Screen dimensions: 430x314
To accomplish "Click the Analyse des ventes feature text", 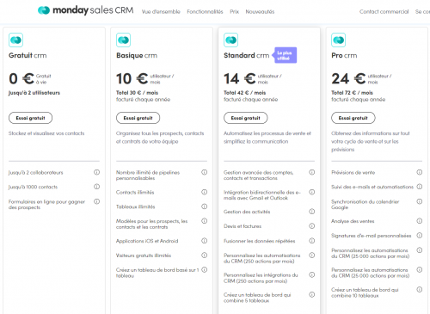I will point(353,221).
